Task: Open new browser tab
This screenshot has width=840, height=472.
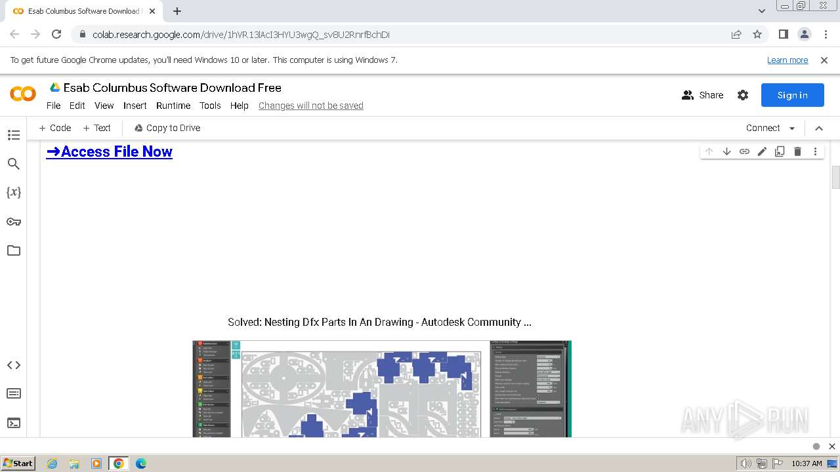Action: coord(177,11)
